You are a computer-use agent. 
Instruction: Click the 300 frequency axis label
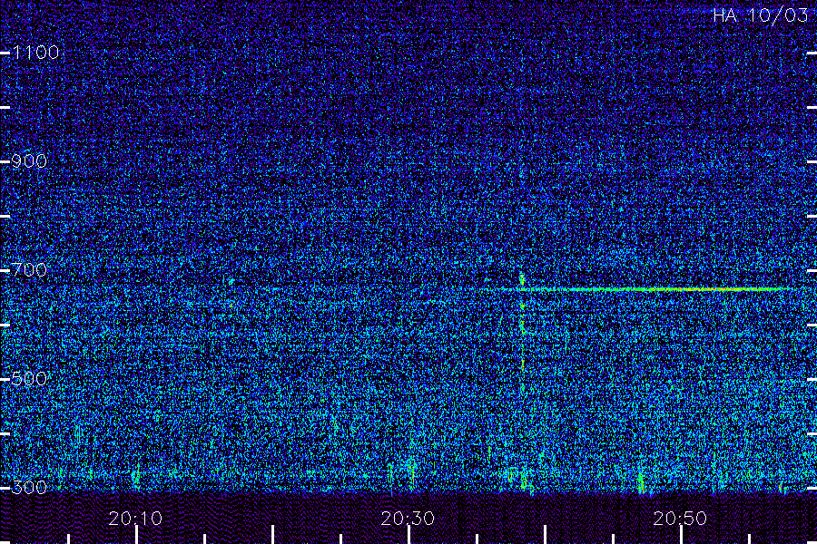[29, 488]
